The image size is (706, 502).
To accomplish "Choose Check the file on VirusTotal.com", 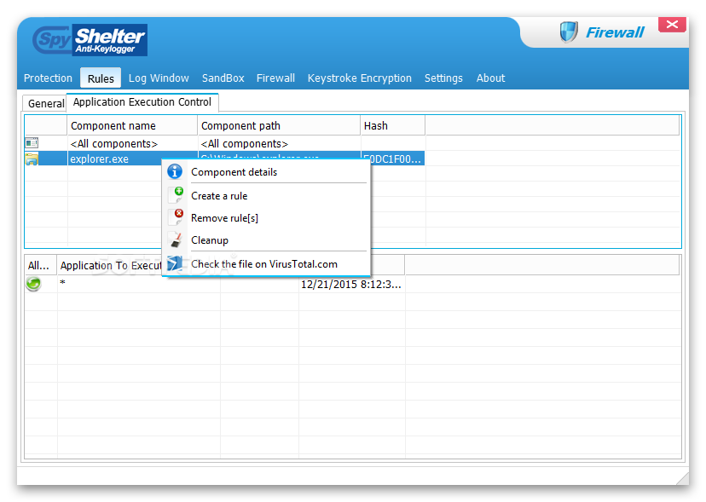I will pyautogui.click(x=264, y=264).
